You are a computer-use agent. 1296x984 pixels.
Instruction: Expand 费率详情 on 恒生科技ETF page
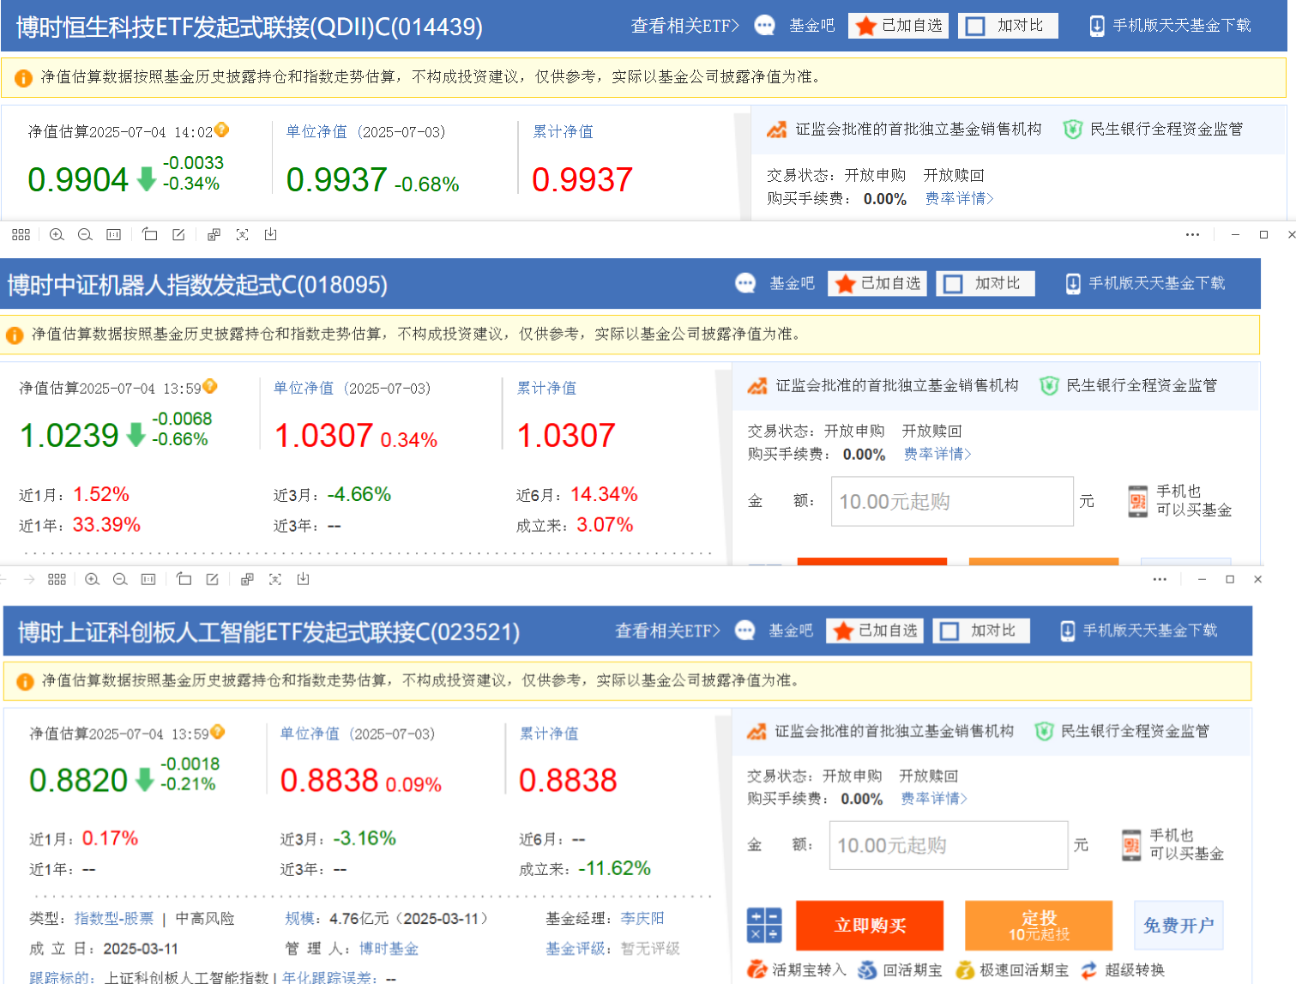point(960,198)
